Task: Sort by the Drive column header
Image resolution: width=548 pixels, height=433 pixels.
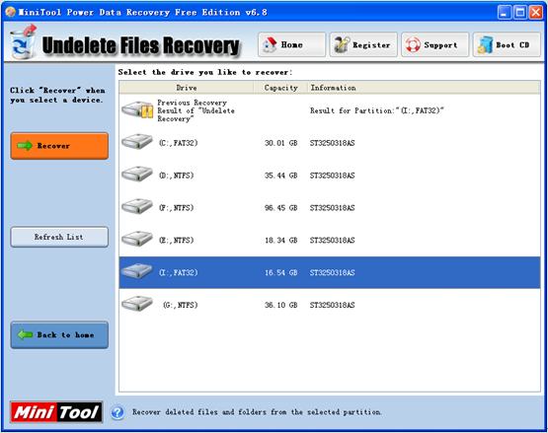Action: coord(187,88)
